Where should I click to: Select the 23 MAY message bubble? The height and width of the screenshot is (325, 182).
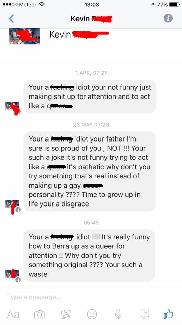click(90, 171)
